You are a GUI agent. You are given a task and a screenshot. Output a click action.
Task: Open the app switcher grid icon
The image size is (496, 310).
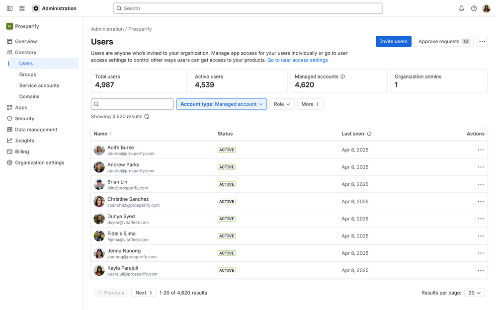point(22,8)
